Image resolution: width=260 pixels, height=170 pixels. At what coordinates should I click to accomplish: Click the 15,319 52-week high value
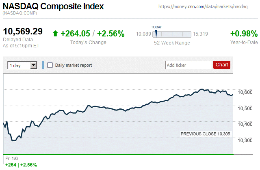tap(201, 34)
